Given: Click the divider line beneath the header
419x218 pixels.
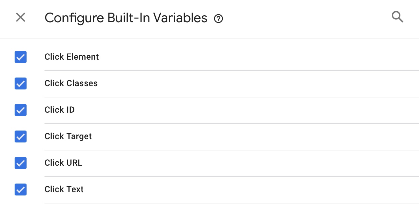Looking at the screenshot, I should point(209,38).
